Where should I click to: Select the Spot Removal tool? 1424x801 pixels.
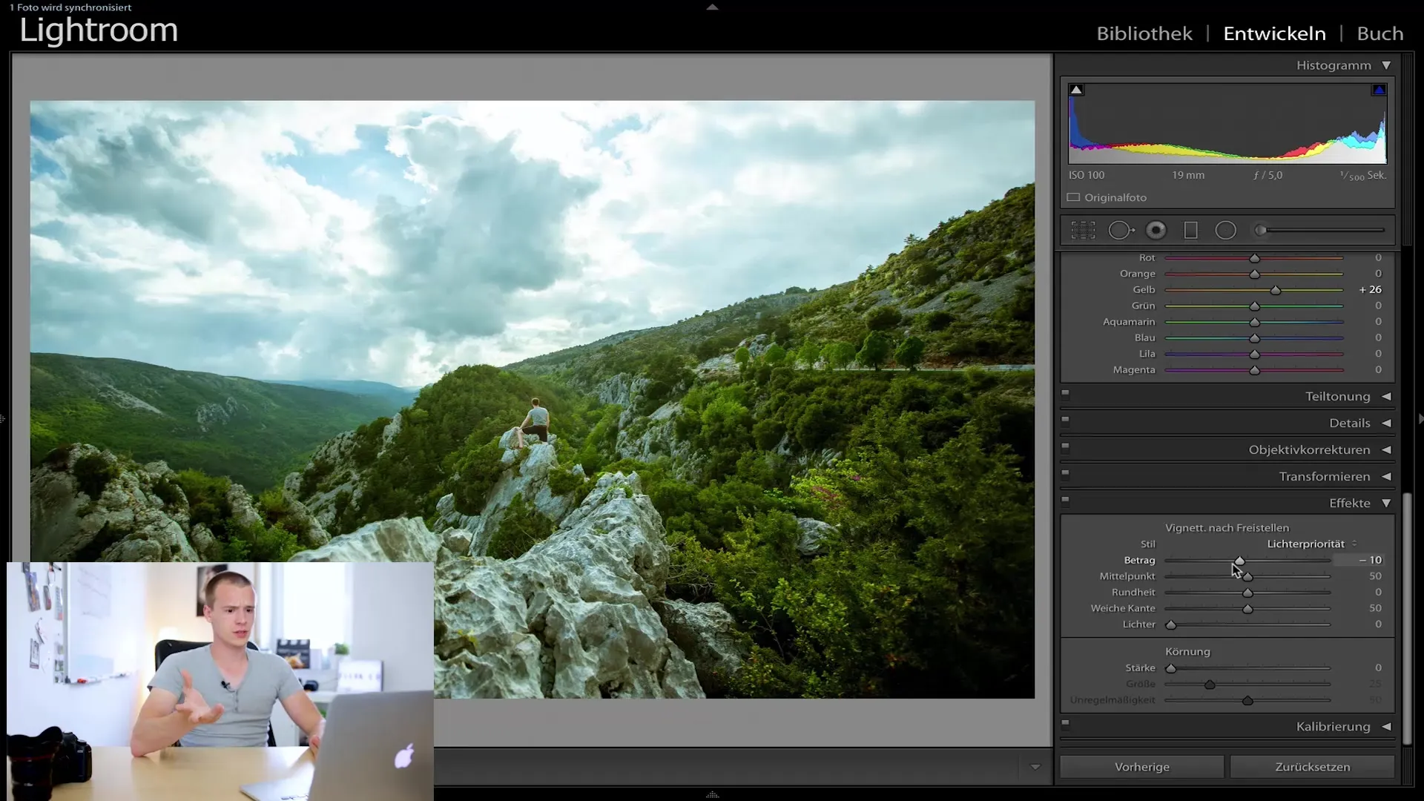[x=1121, y=231]
